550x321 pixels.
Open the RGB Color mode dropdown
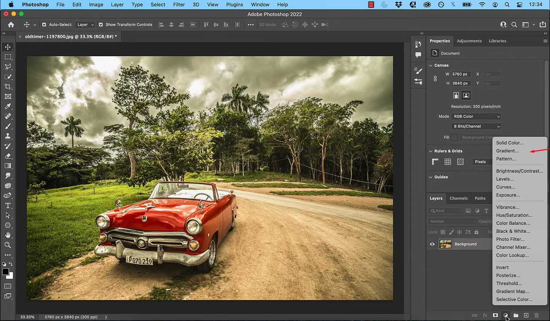coord(476,116)
